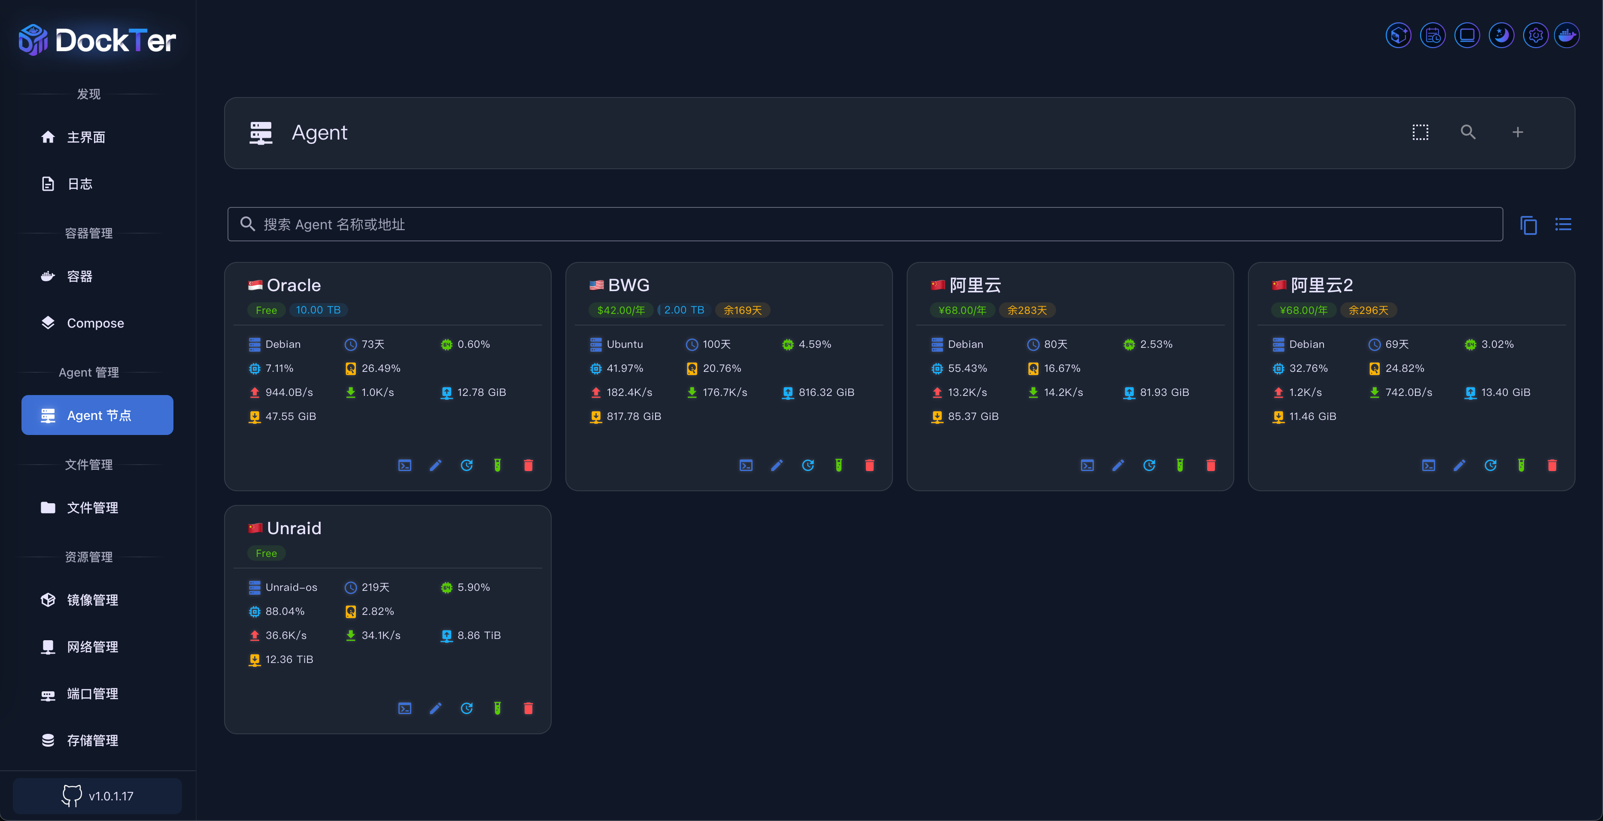Open 容器 in the sidebar
The width and height of the screenshot is (1603, 821).
coord(80,277)
